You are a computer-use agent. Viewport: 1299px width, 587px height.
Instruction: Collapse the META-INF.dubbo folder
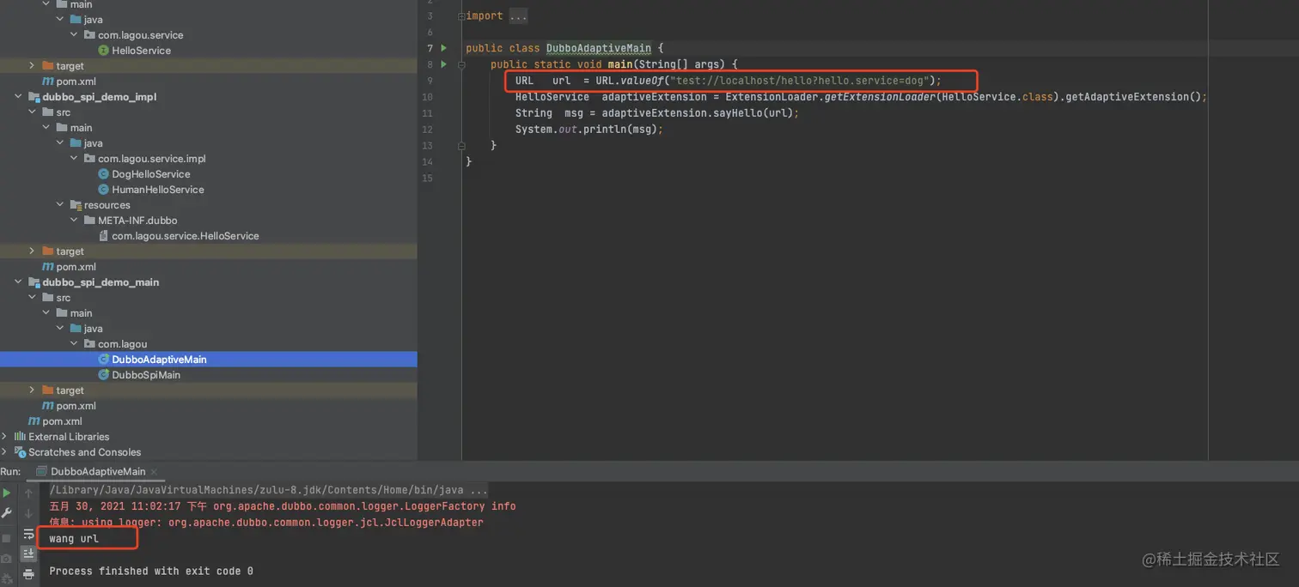click(74, 221)
